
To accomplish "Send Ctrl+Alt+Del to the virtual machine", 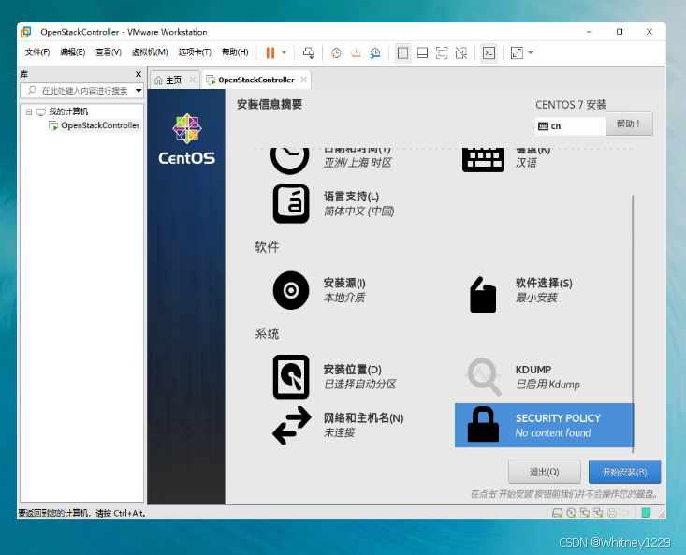I will pyautogui.click(x=309, y=53).
